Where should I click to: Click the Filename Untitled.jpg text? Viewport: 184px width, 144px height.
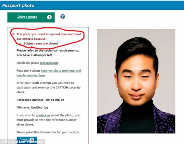click(32, 107)
